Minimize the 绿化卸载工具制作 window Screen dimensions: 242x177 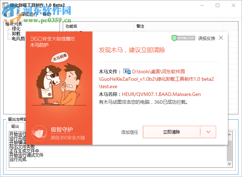[202, 5]
